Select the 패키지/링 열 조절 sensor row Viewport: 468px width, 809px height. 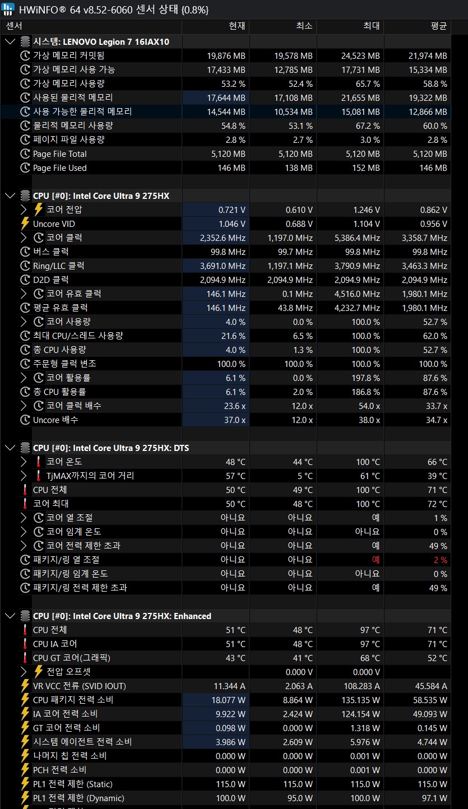pos(226,560)
